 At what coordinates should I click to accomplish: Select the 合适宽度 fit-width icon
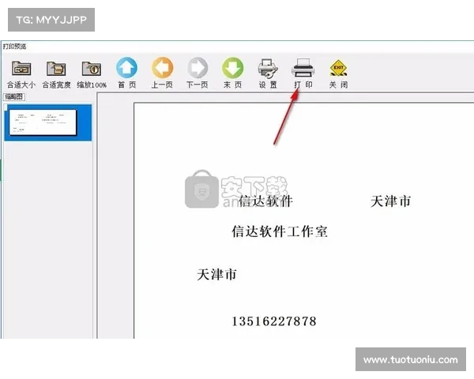(x=56, y=69)
